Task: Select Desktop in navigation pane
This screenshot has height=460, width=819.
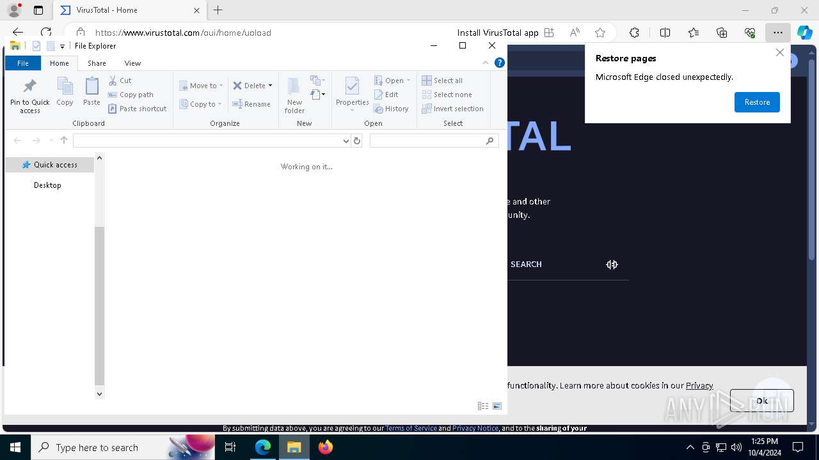Action: 47,185
